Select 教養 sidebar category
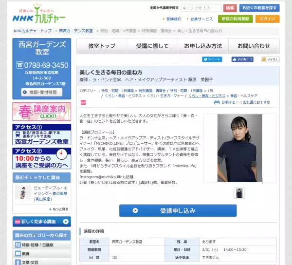The image size is (292, 265). tap(42, 254)
